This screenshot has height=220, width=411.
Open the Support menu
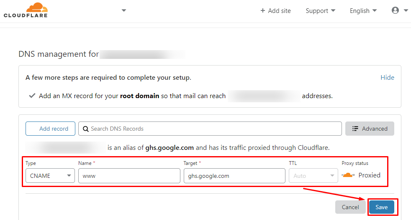point(320,11)
